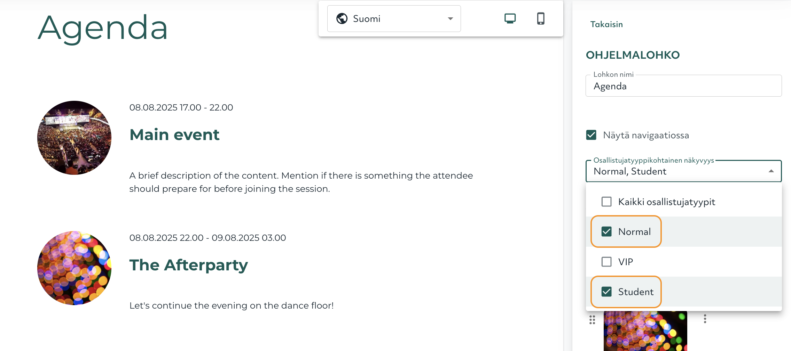The width and height of the screenshot is (791, 351).
Task: Click the Takaisin link
Action: [606, 24]
